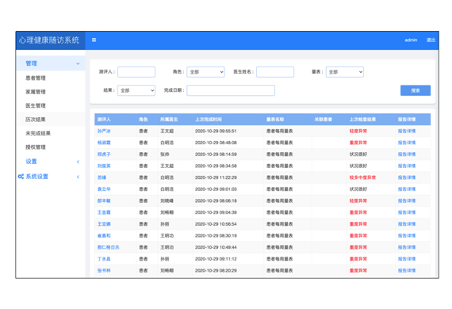
Task: Focus the 医生姓名 input field
Action: tap(275, 72)
